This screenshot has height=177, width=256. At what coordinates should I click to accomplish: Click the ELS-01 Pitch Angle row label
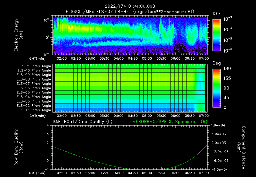pos(34,110)
